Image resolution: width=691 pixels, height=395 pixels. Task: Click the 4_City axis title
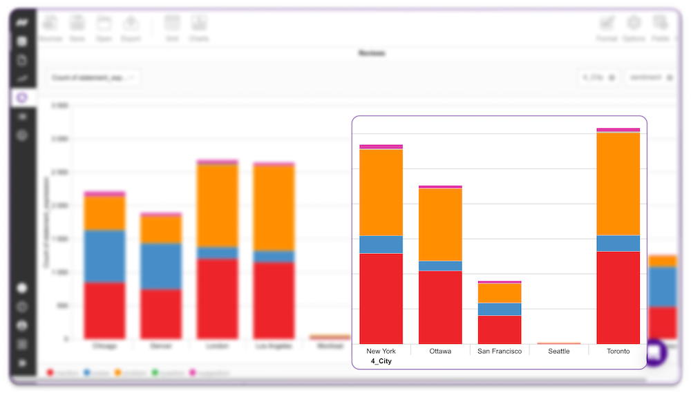point(381,361)
